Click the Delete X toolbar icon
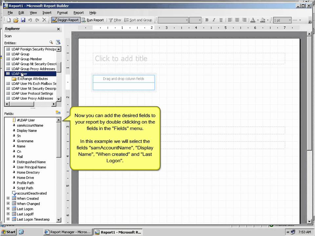 [x=44, y=20]
